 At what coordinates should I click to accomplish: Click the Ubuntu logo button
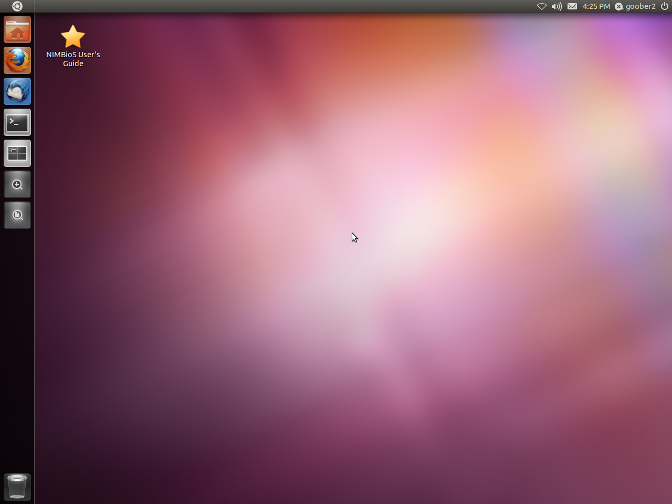pos(17,6)
